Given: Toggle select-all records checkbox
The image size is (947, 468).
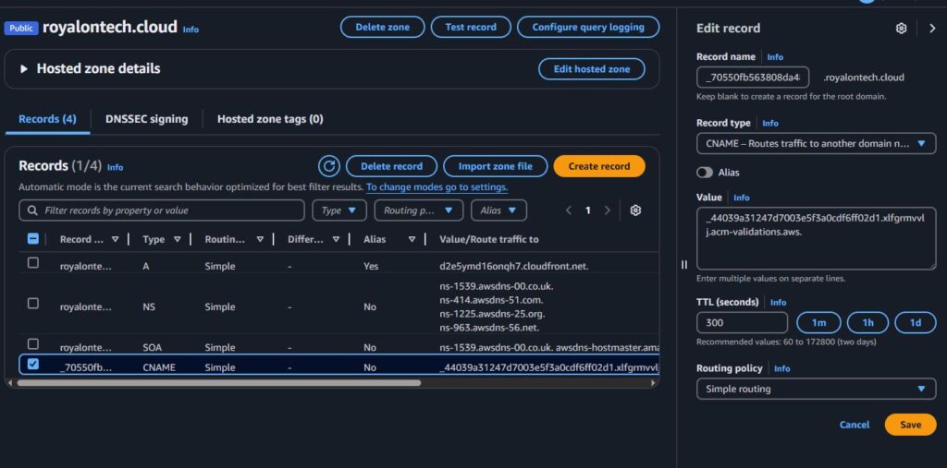Looking at the screenshot, I should click(x=33, y=239).
